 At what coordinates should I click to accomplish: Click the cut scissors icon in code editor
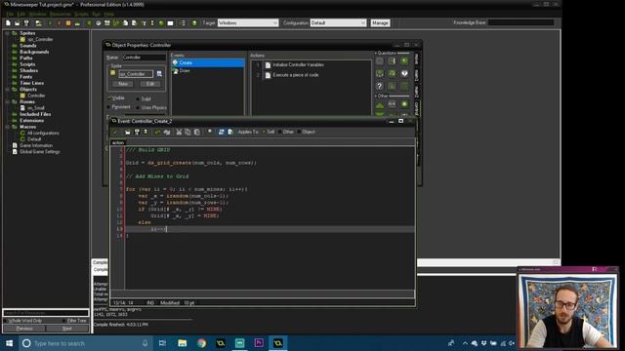coord(179,132)
